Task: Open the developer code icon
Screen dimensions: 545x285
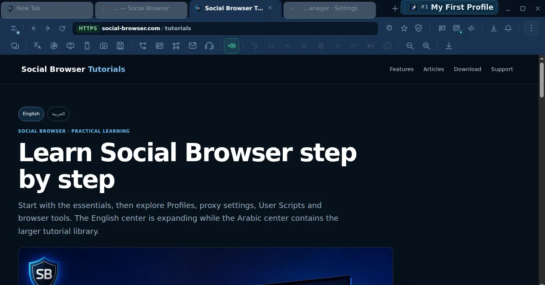Action: 471,28
